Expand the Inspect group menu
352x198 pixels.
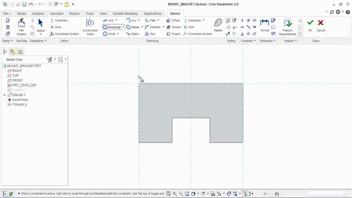click(x=290, y=41)
